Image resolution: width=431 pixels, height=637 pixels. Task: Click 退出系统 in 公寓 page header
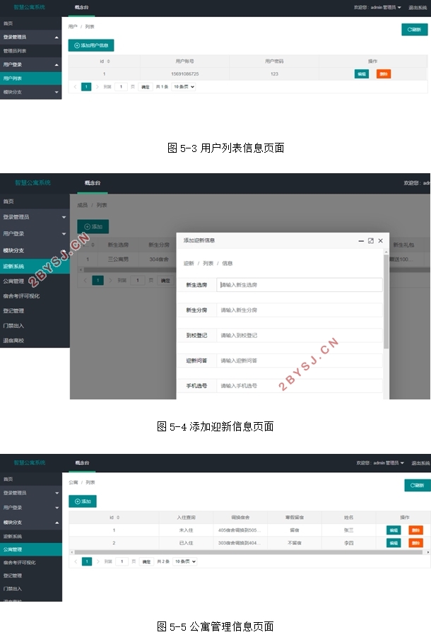(x=420, y=463)
